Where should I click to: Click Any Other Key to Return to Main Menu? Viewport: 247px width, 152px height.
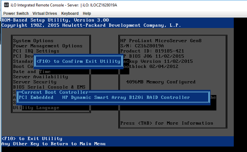tap(54, 144)
